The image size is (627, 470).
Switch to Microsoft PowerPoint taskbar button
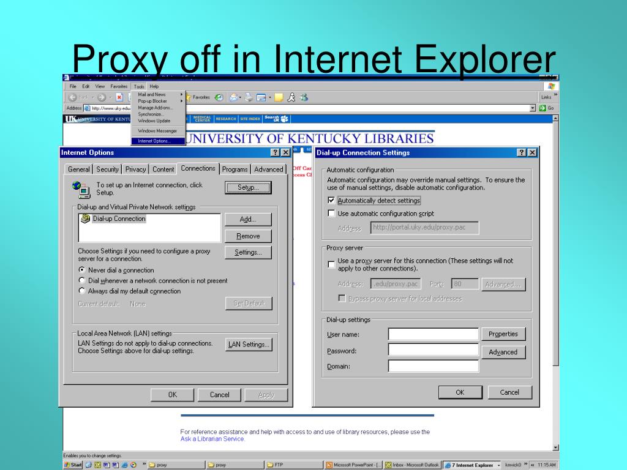(x=353, y=465)
